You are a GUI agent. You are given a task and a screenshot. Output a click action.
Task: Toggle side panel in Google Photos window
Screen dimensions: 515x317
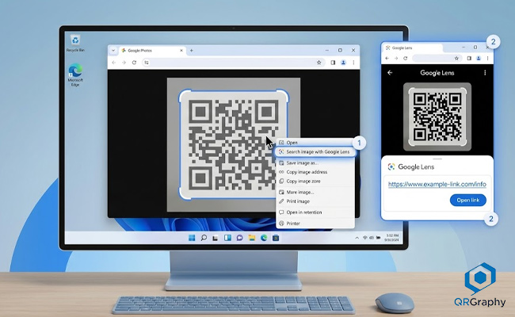tap(333, 63)
